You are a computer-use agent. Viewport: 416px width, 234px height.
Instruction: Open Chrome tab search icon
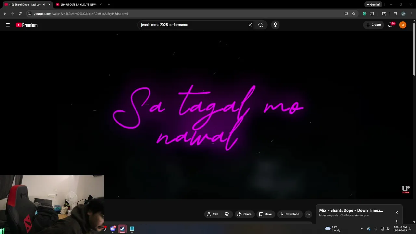pos(384,14)
